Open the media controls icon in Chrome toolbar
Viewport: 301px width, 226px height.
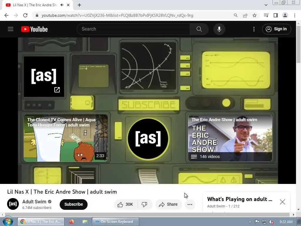[x=266, y=15]
